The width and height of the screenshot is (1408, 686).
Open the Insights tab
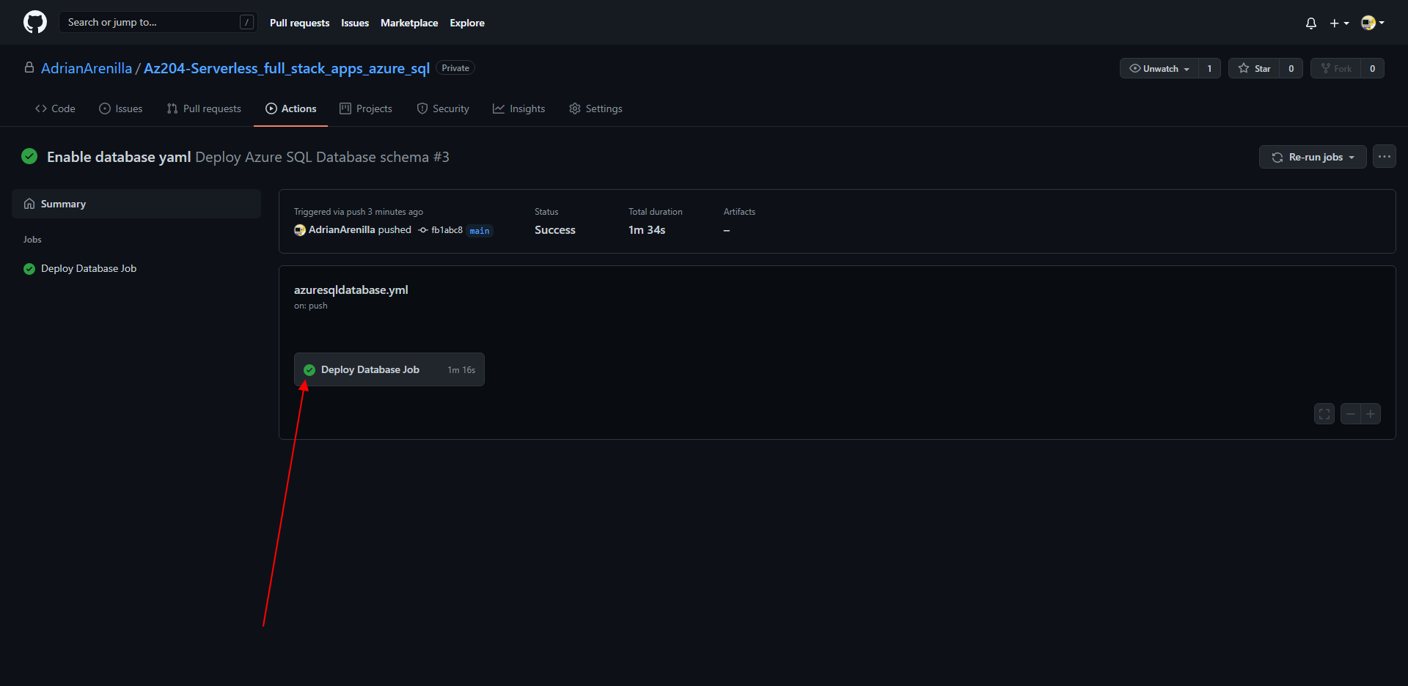(519, 108)
